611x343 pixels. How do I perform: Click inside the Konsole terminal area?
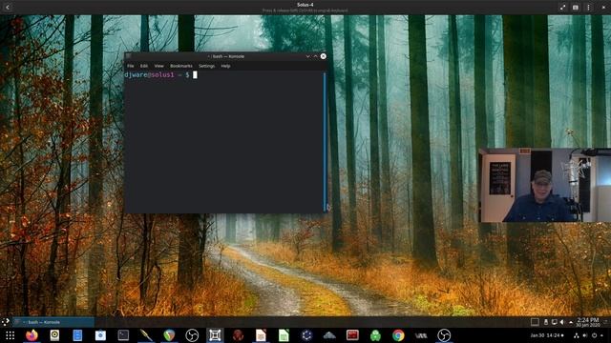[223, 142]
